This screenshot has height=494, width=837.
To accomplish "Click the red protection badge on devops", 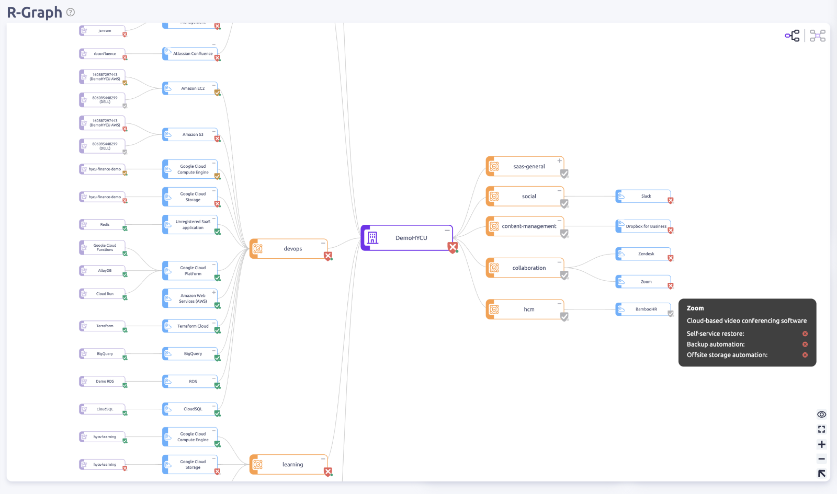I will click(328, 256).
